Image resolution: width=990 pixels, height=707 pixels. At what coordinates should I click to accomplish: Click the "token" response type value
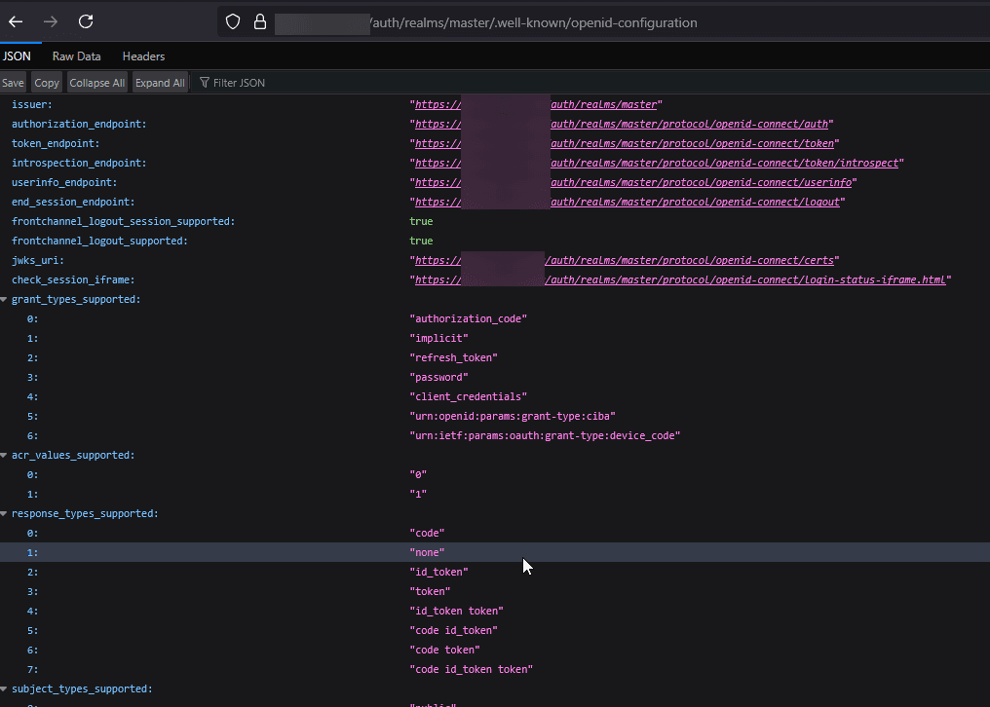click(x=430, y=591)
